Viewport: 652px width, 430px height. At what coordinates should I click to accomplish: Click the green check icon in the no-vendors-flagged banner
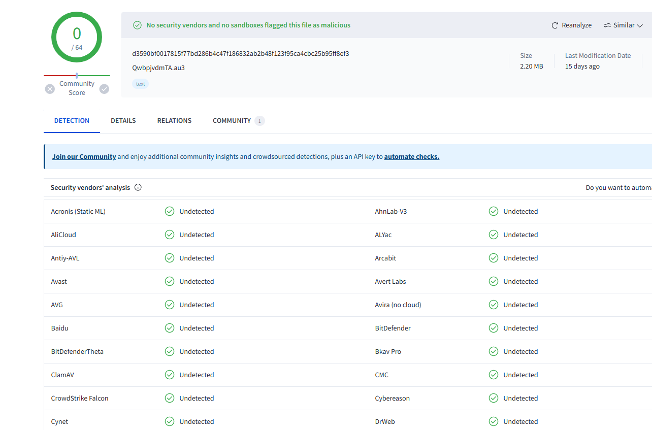pos(137,25)
